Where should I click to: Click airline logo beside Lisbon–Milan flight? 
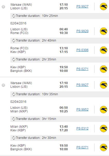tap(104, 110)
